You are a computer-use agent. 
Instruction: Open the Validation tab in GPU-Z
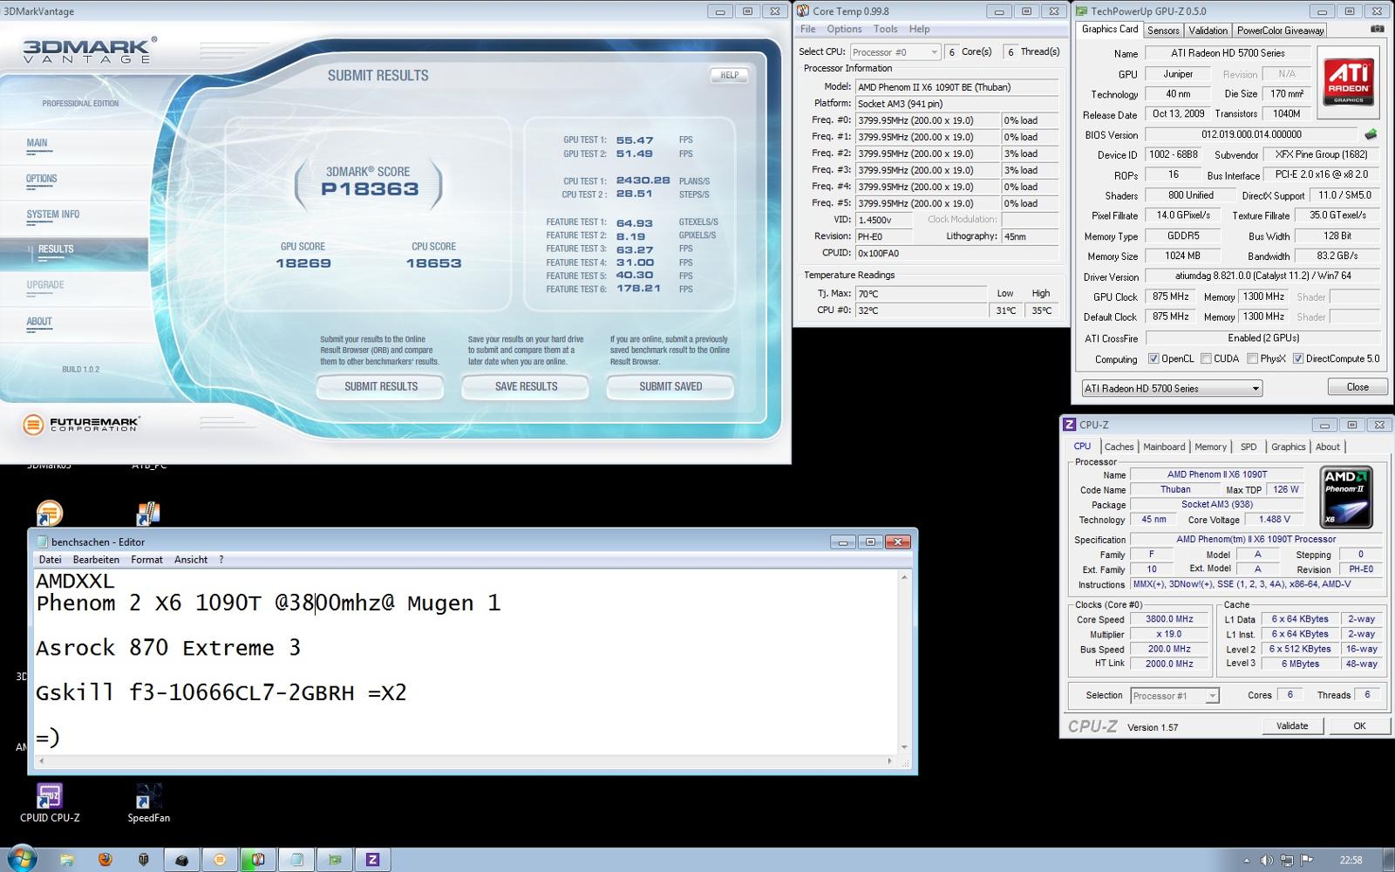click(1208, 31)
